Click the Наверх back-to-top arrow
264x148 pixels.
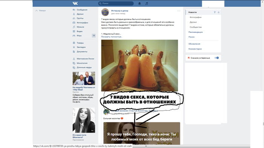tap(37, 11)
